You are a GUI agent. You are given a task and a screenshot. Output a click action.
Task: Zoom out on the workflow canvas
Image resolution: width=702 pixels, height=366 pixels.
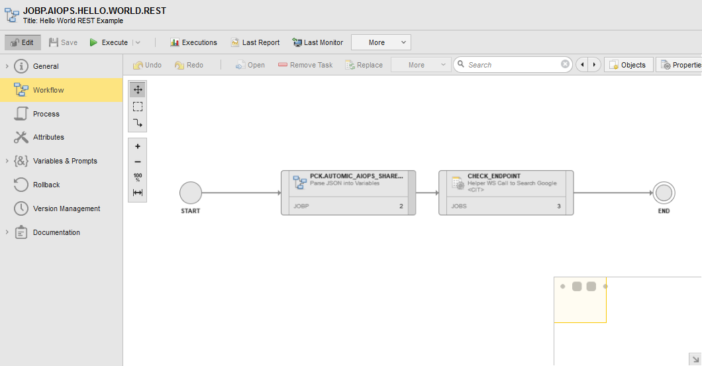click(138, 162)
